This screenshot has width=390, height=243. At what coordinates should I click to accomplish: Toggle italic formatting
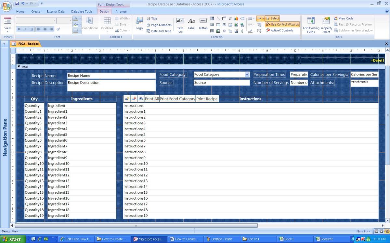[x=25, y=29]
